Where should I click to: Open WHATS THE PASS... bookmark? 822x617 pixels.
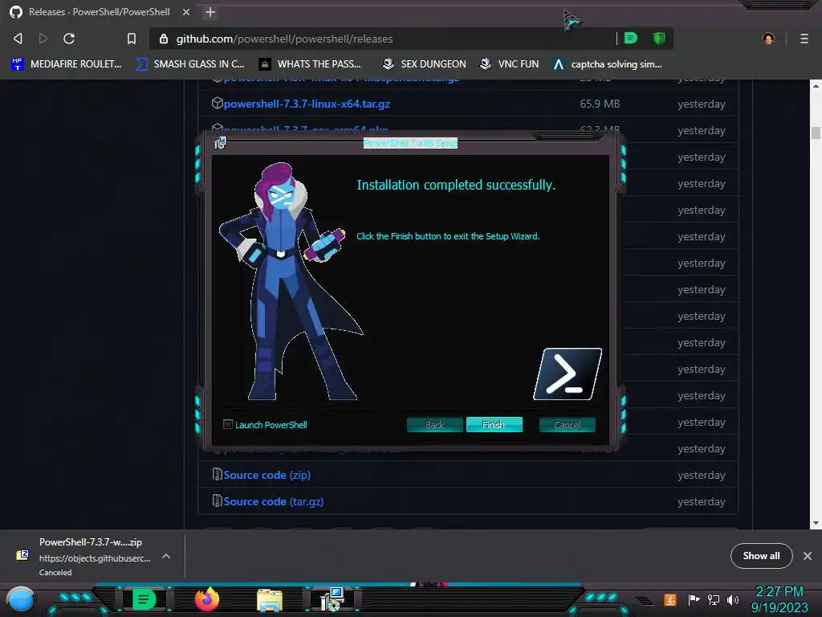310,64
